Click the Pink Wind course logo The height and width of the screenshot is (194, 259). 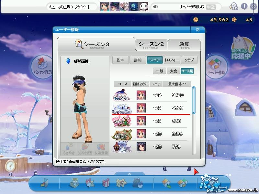click(x=121, y=121)
